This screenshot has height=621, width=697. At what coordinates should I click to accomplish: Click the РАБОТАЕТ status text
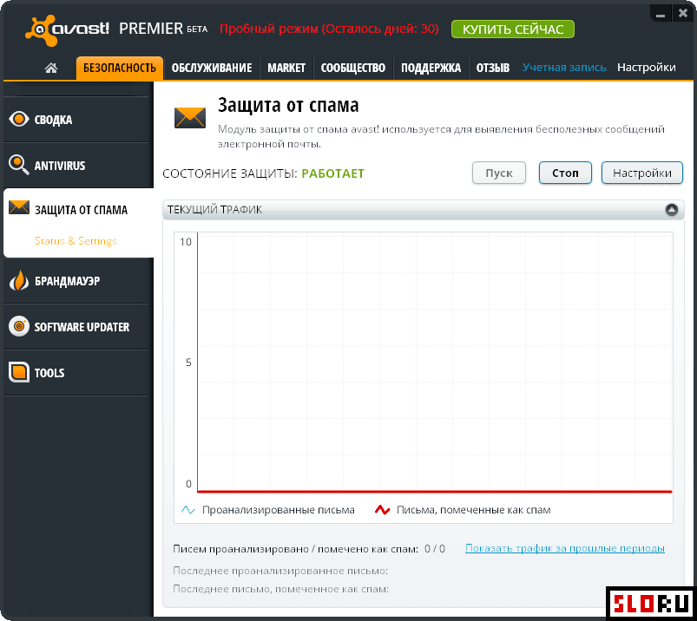[333, 173]
